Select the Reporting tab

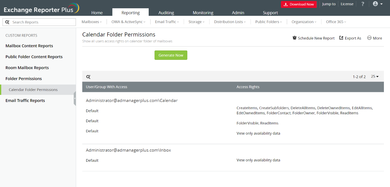coord(130,12)
